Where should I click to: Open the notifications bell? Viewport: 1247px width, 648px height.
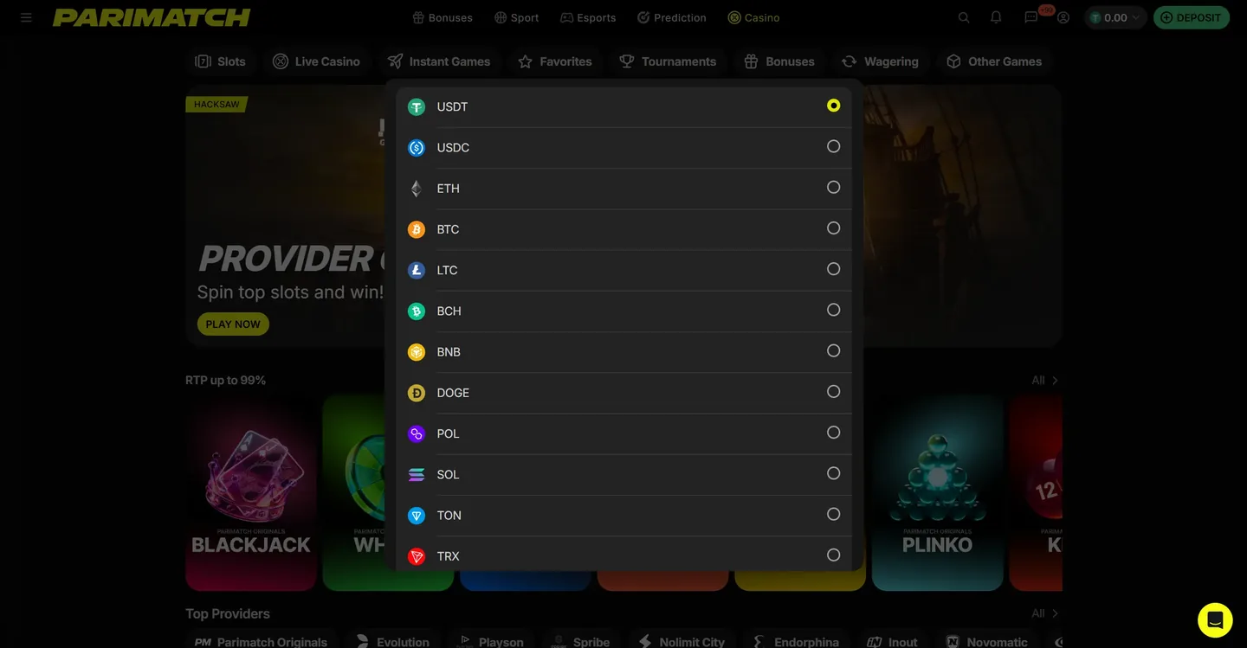[x=996, y=17]
